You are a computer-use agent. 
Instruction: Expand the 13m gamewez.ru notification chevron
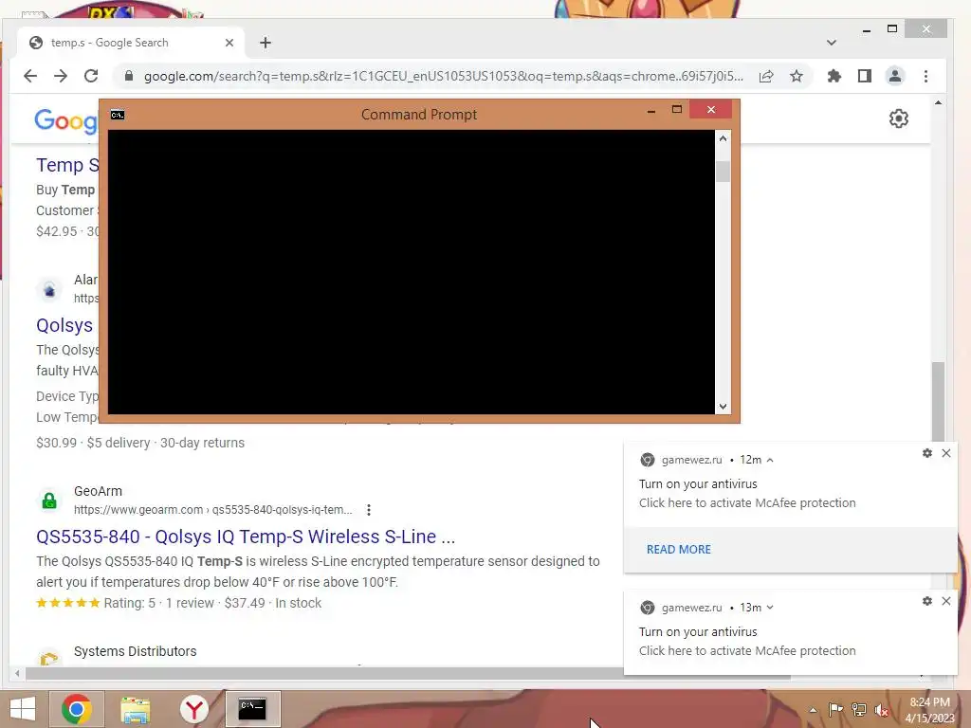coord(770,608)
